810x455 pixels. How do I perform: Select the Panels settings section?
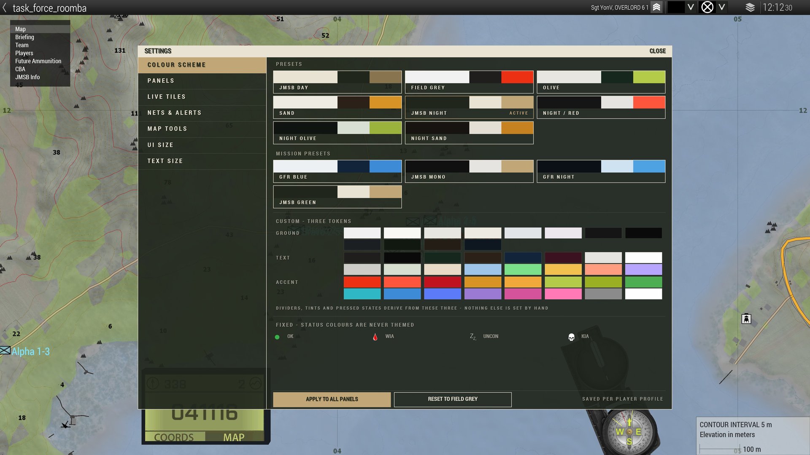(202, 81)
